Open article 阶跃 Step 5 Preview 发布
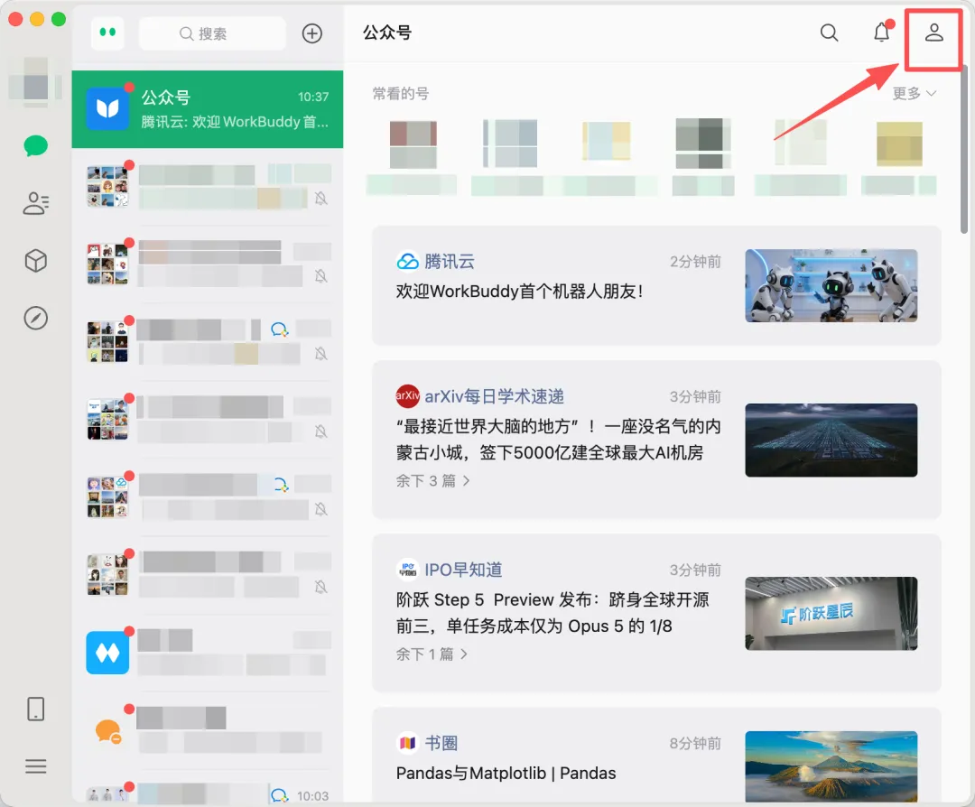The image size is (975, 807). click(552, 612)
